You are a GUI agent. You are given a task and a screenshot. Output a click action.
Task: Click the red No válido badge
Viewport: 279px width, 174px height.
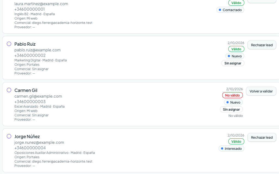tap(232, 95)
